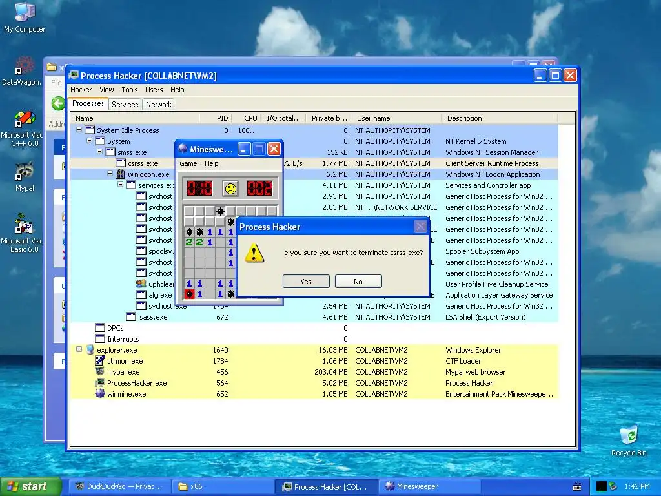The height and width of the screenshot is (496, 661).
Task: Click the ctfmon.exe pencil icon
Action: [x=100, y=360]
